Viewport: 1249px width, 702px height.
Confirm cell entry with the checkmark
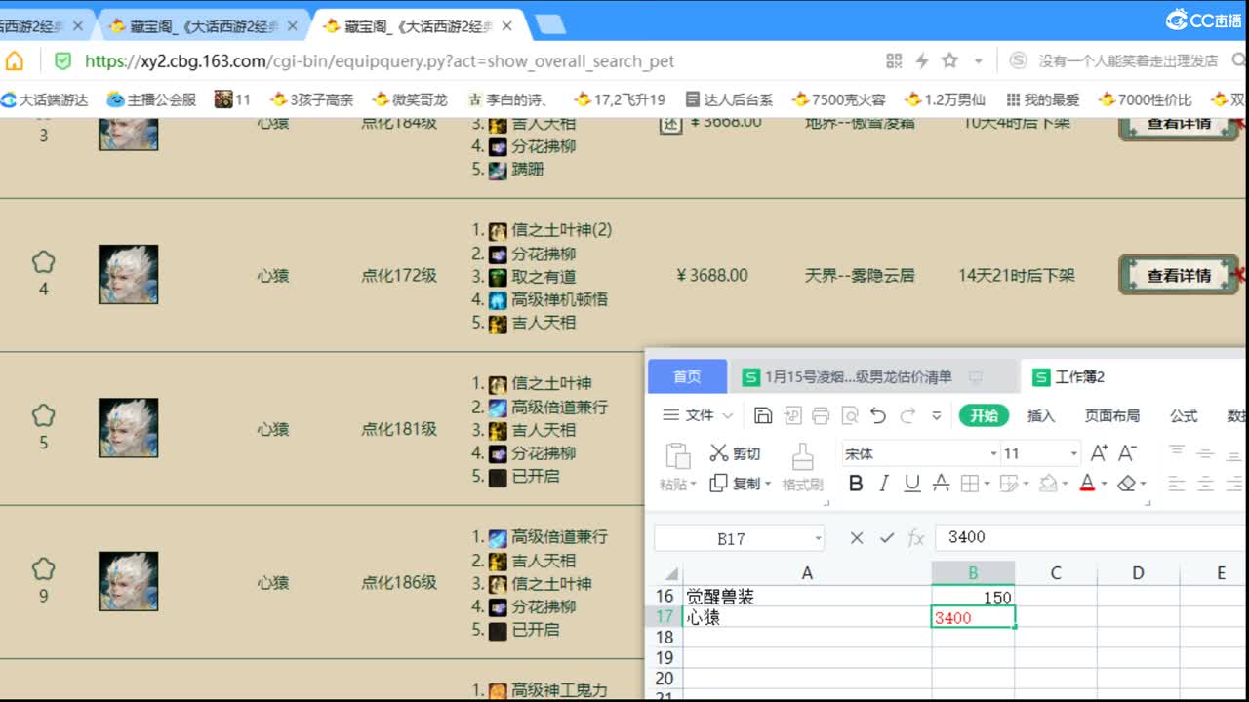tap(886, 537)
